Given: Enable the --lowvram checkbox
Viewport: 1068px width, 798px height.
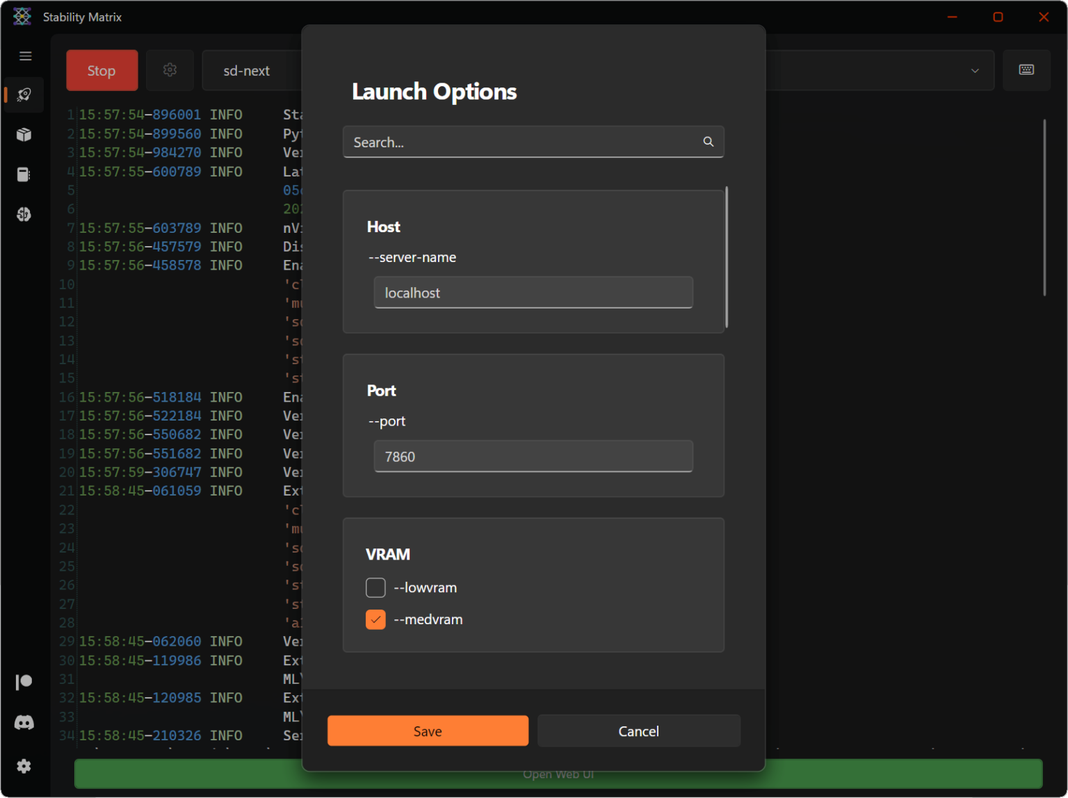Looking at the screenshot, I should click(x=375, y=587).
